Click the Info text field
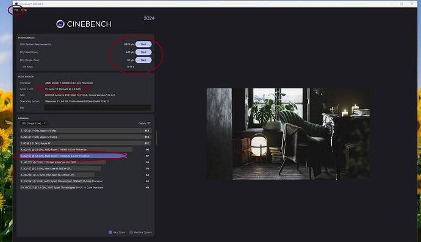 [x=98, y=107]
